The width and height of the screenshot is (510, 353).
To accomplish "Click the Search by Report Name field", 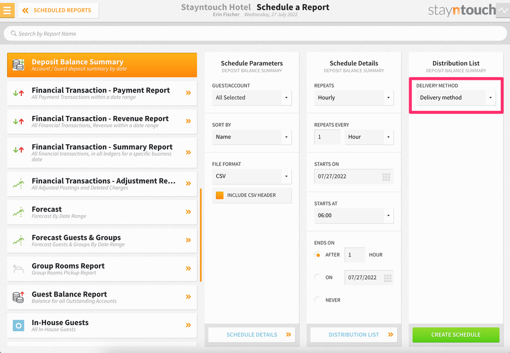I will pos(255,33).
